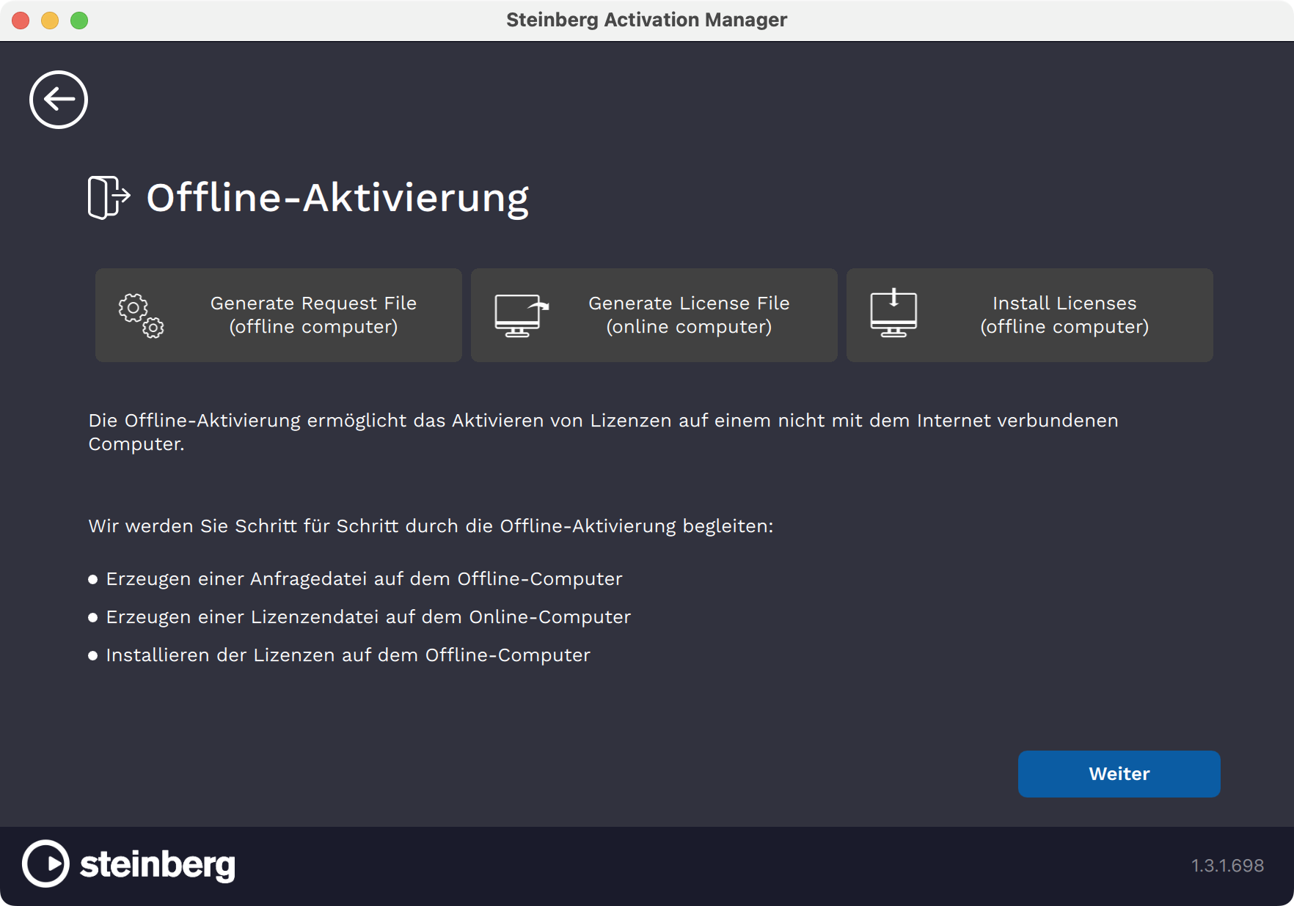This screenshot has width=1294, height=906.
Task: Click the monitor download icon for Install Licenses
Action: 893,313
